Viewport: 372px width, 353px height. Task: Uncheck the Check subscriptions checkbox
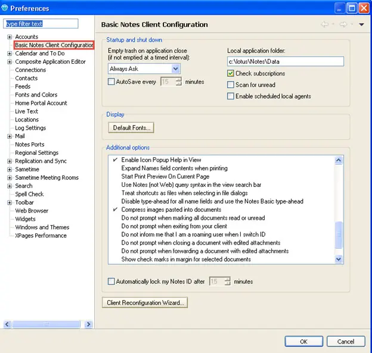(x=230, y=73)
